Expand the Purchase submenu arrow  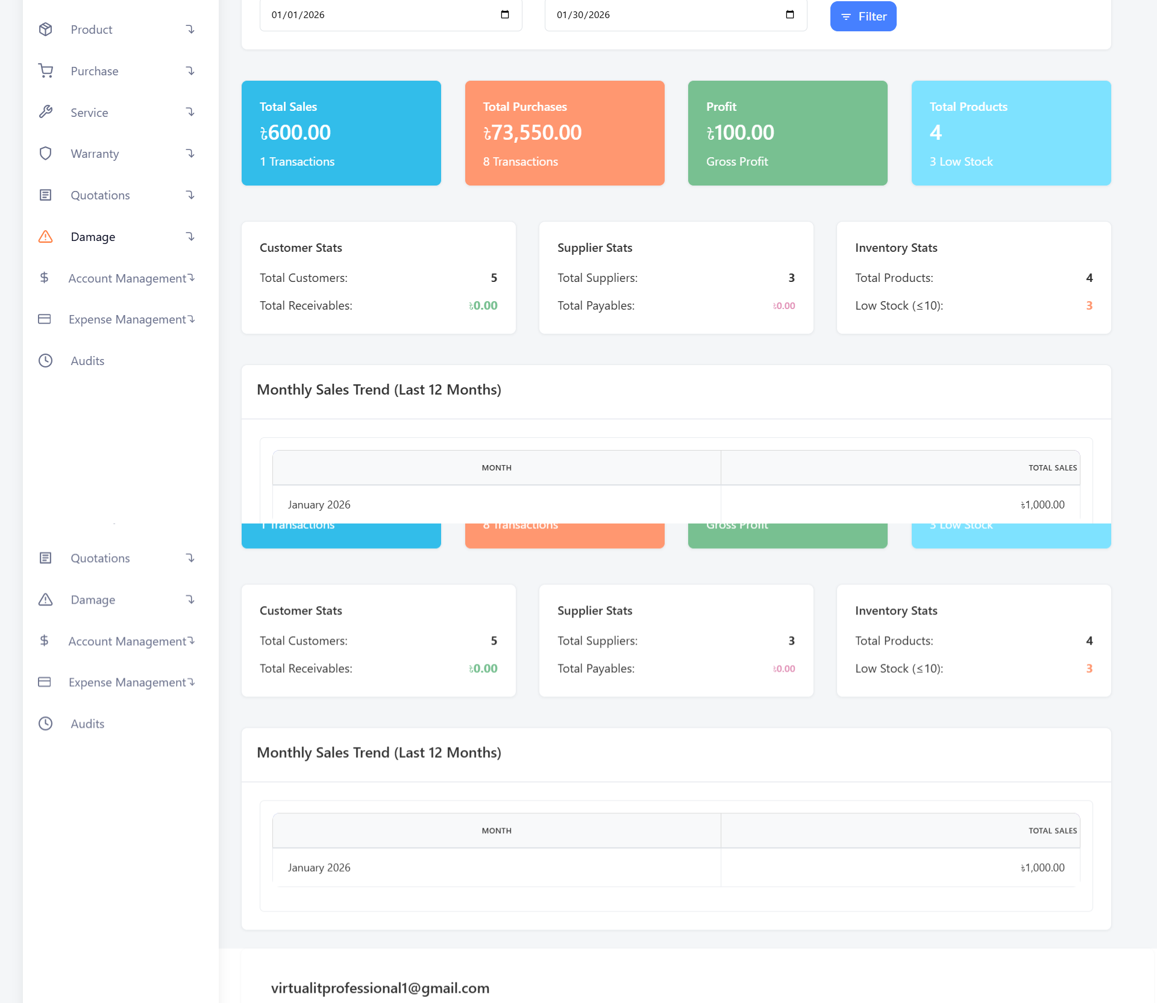coord(190,71)
